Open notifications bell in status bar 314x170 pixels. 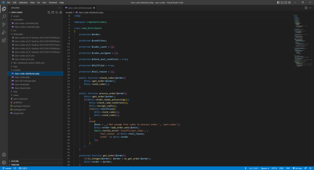(310, 168)
